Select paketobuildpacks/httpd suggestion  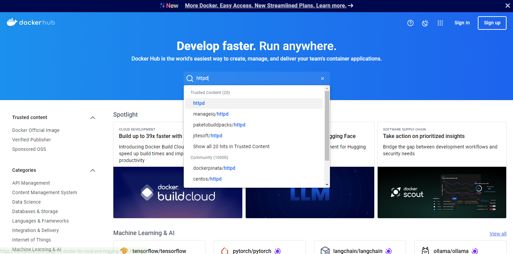[x=254, y=125]
